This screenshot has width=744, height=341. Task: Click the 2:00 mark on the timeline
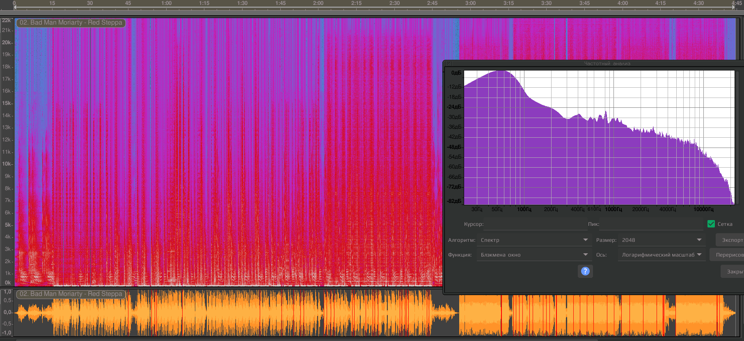pyautogui.click(x=318, y=3)
